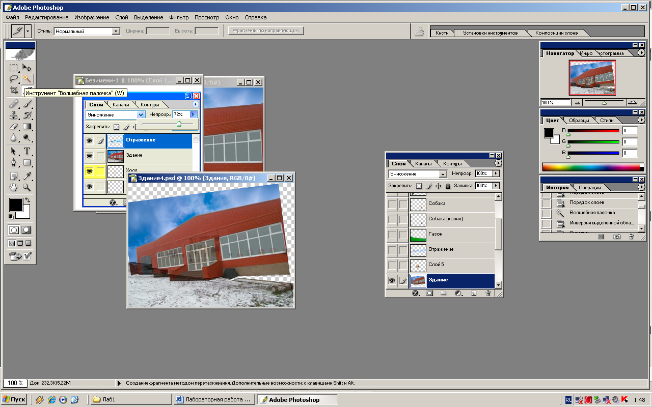Select the History Brush tool
Screen dimensions: 652x407
[x=27, y=115]
